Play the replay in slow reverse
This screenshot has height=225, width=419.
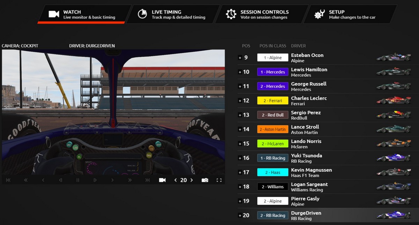[x=60, y=180]
